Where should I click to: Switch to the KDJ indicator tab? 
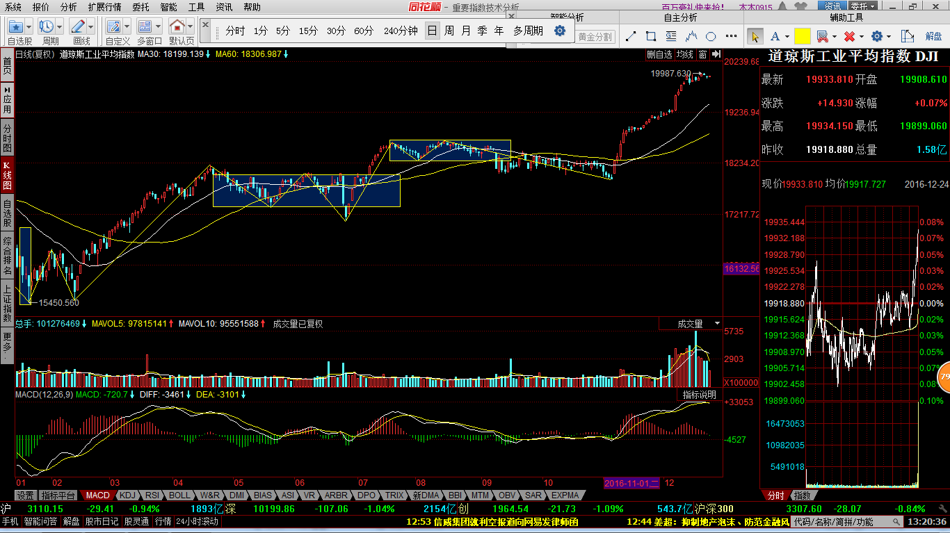click(x=127, y=495)
